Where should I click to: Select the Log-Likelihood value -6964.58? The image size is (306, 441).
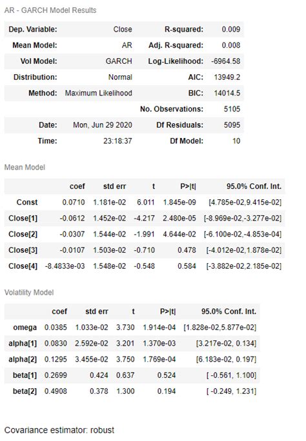pos(226,61)
